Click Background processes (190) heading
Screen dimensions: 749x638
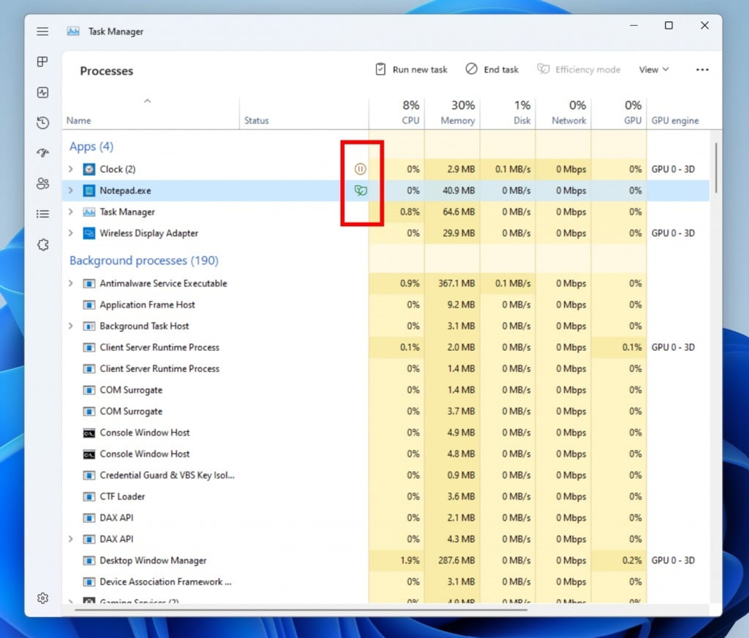click(x=144, y=260)
